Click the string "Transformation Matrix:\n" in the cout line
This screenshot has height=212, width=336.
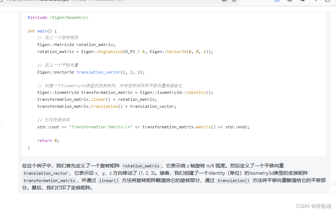pos(101,127)
